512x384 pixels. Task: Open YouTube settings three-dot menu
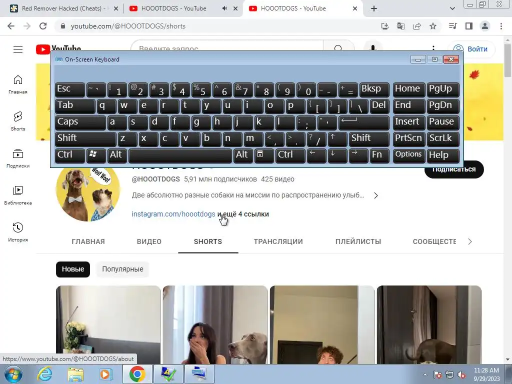click(433, 49)
